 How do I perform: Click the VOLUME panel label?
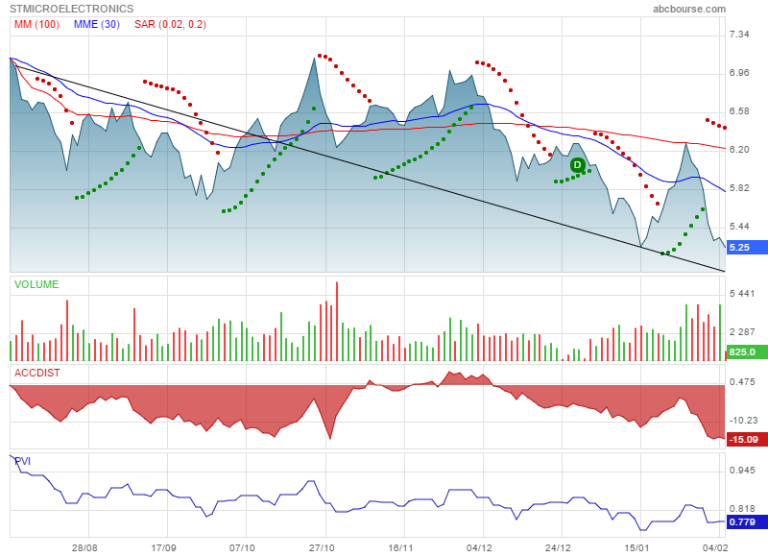pos(36,284)
